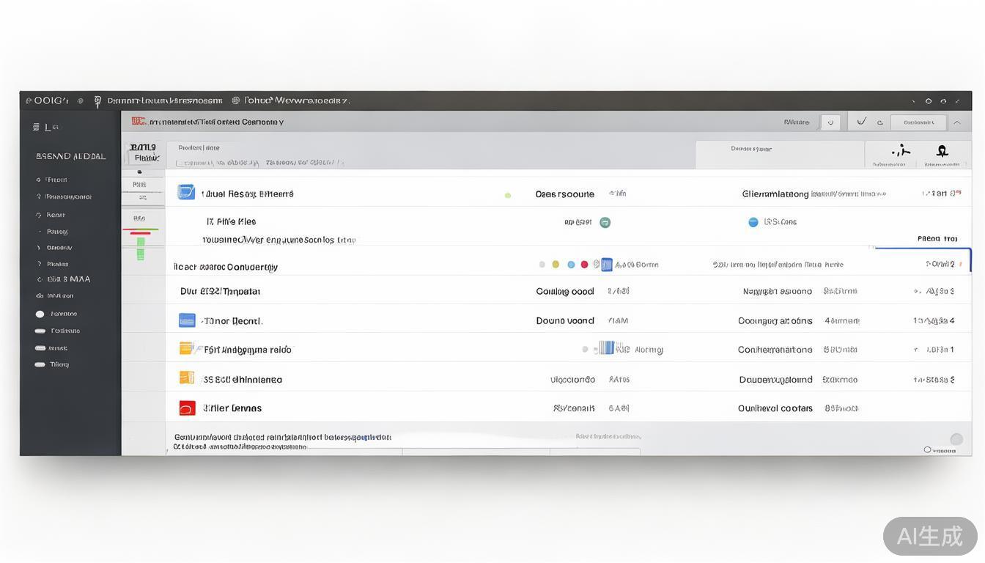Click the running figure icon in the top-right panel
This screenshot has width=985, height=563.
[900, 151]
